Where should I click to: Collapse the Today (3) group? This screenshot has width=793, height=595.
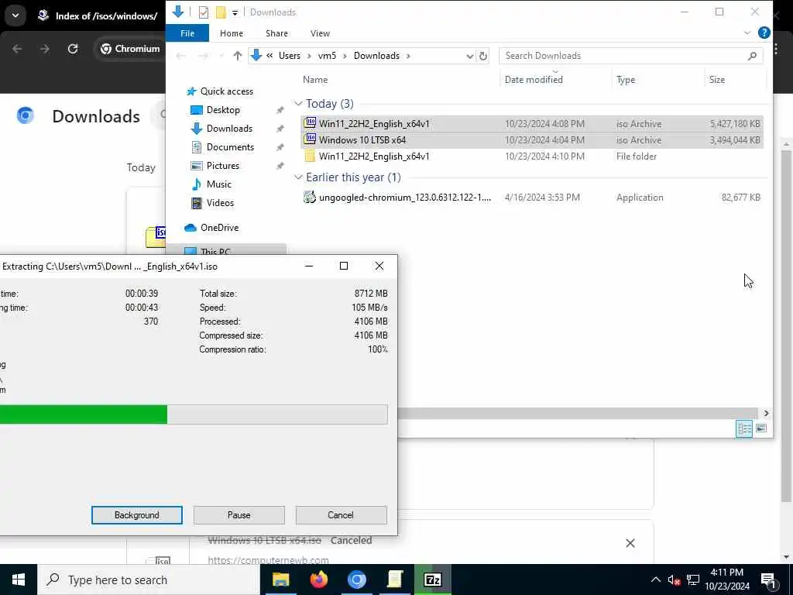298,104
